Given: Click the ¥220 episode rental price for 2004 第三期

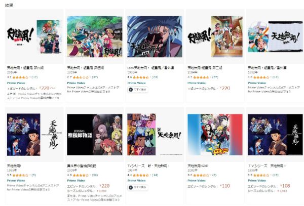Looking at the screenshot, I should 225,88.
